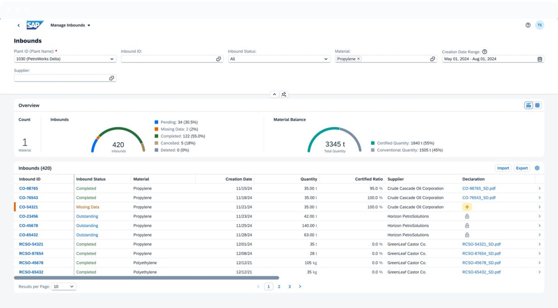Switch overview to table grid view
Screen dimensions: 558x308
pyautogui.click(x=538, y=106)
